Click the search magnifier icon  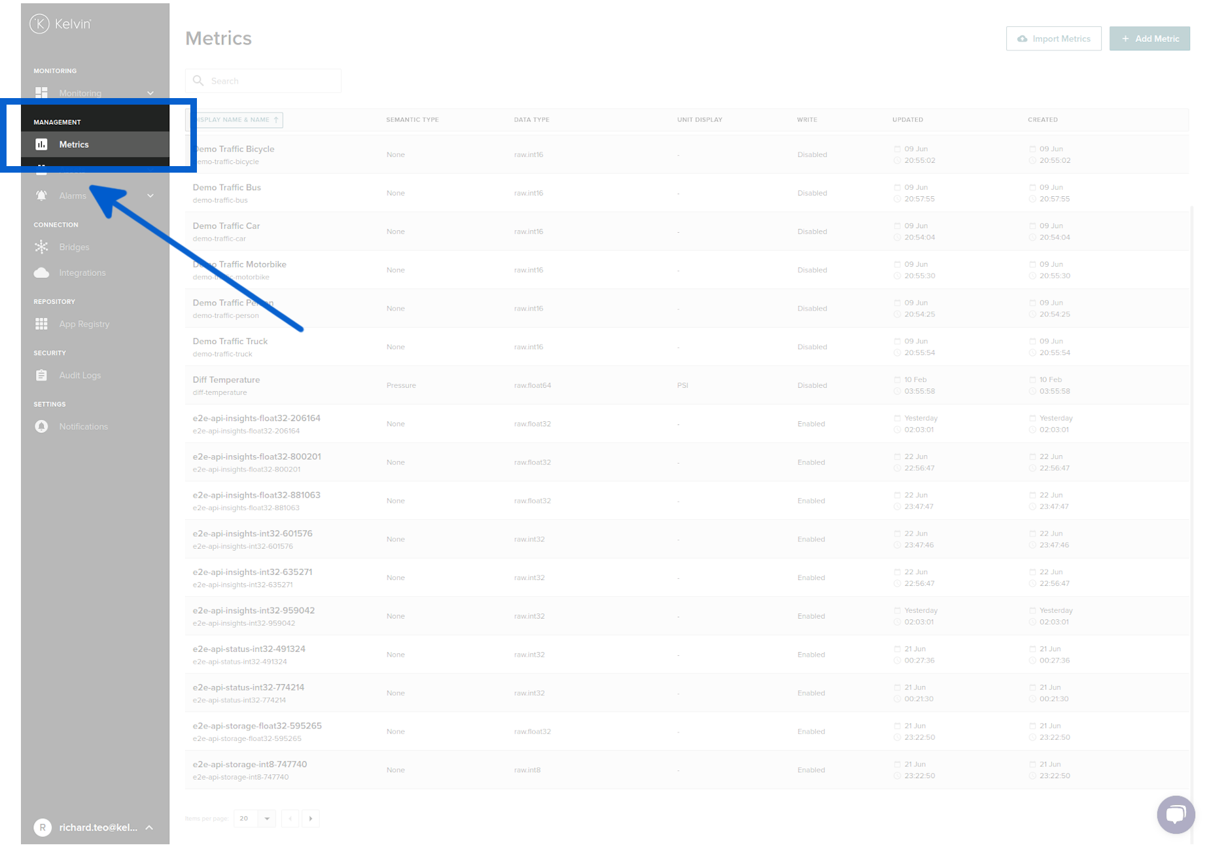198,80
